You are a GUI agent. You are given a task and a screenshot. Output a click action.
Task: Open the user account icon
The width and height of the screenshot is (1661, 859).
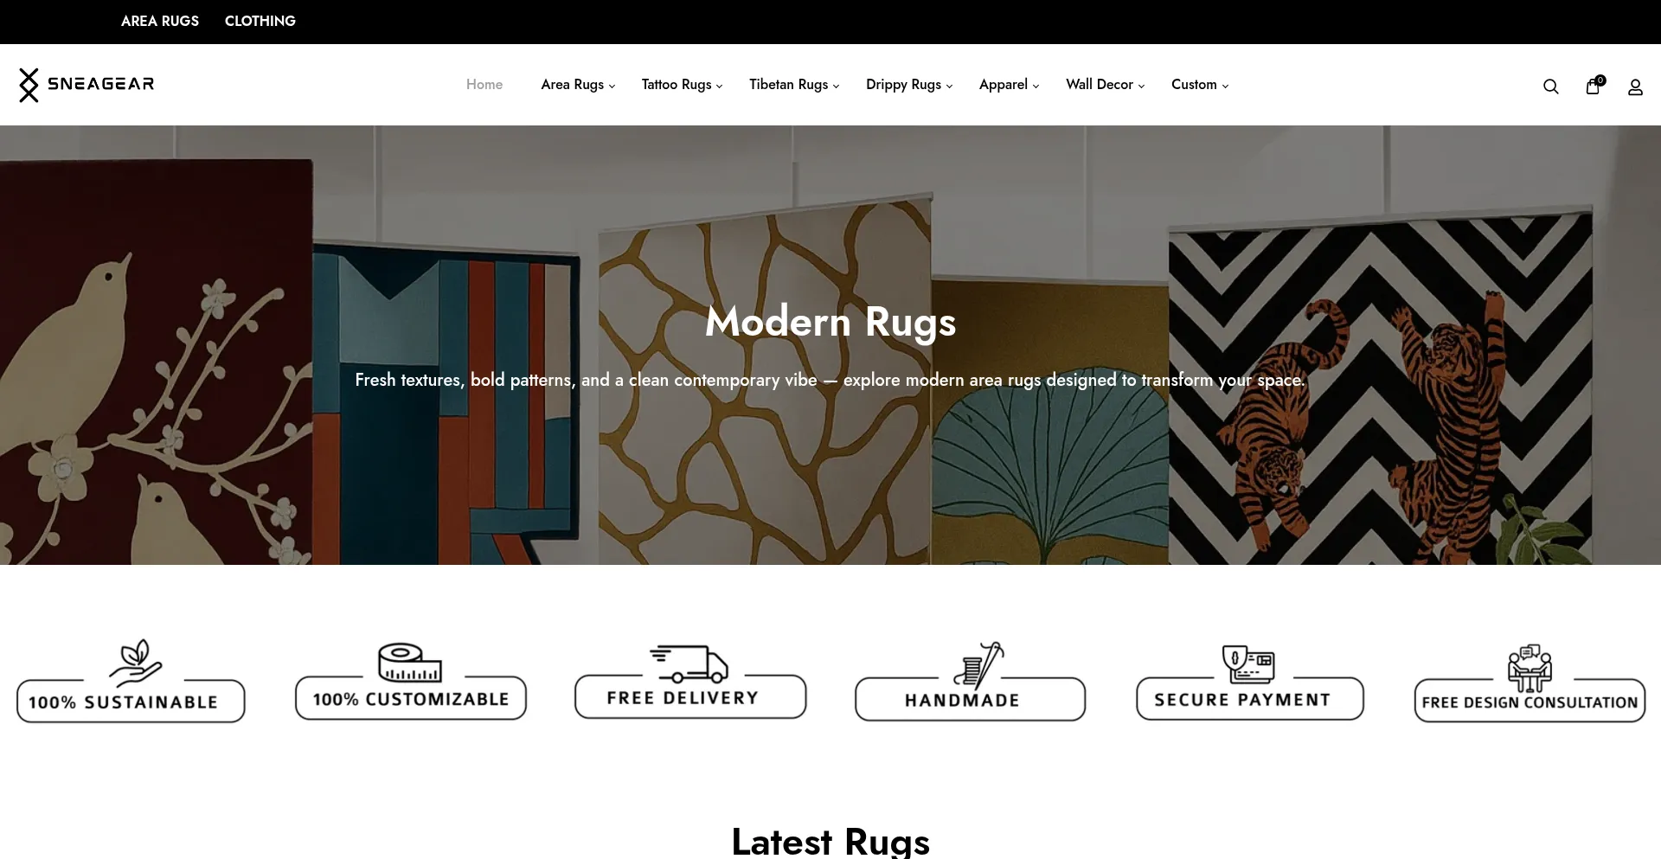click(1635, 87)
